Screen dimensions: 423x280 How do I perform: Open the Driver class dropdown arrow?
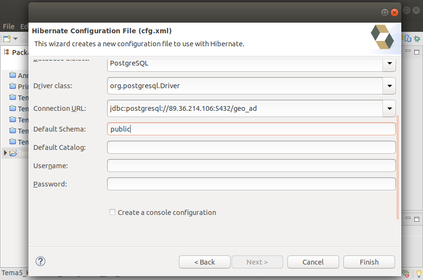tap(389, 86)
